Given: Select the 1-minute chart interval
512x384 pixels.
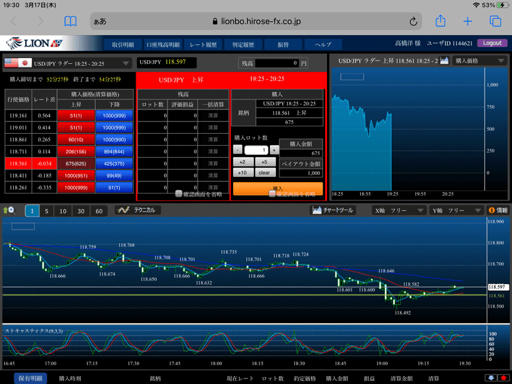Looking at the screenshot, I should [x=33, y=211].
